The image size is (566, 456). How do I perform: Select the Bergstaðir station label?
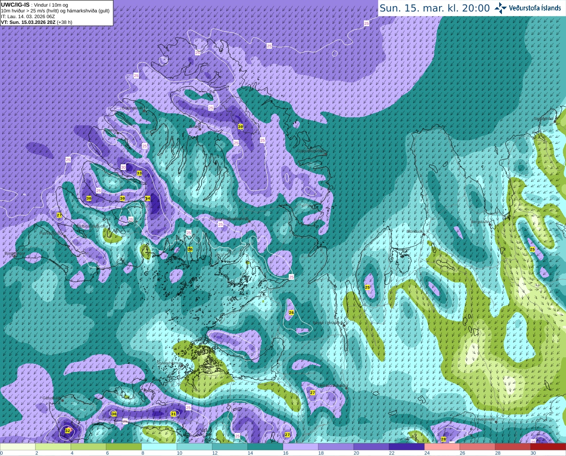click(x=480, y=221)
